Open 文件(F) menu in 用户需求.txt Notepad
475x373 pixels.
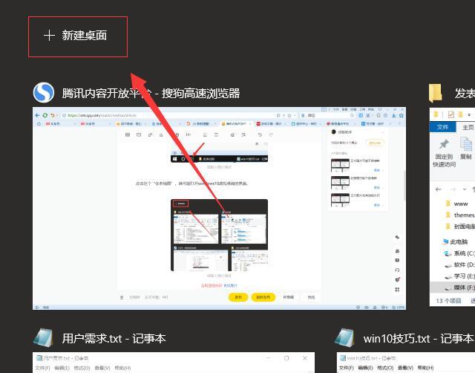pyautogui.click(x=42, y=368)
